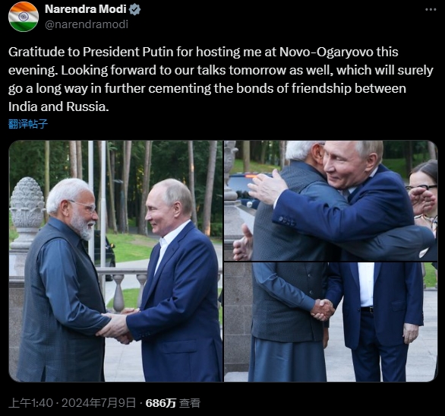The image size is (445, 416).
Task: Click the 查看 views label
Action: point(190,403)
